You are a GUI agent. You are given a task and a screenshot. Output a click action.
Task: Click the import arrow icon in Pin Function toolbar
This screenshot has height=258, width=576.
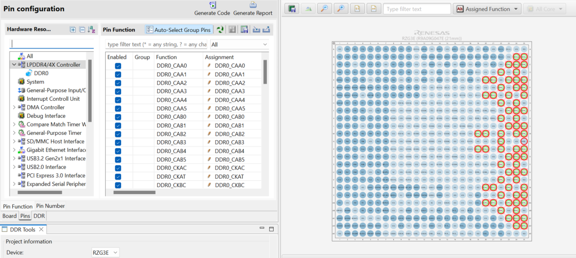click(x=257, y=30)
